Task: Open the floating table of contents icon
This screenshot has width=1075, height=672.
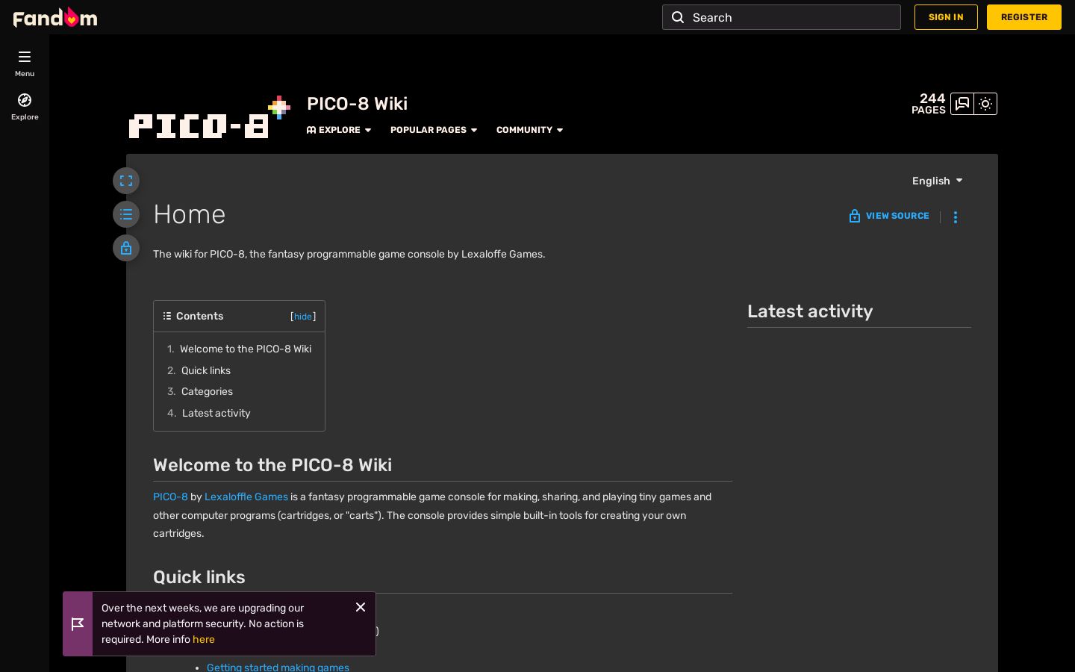Action: tap(126, 214)
